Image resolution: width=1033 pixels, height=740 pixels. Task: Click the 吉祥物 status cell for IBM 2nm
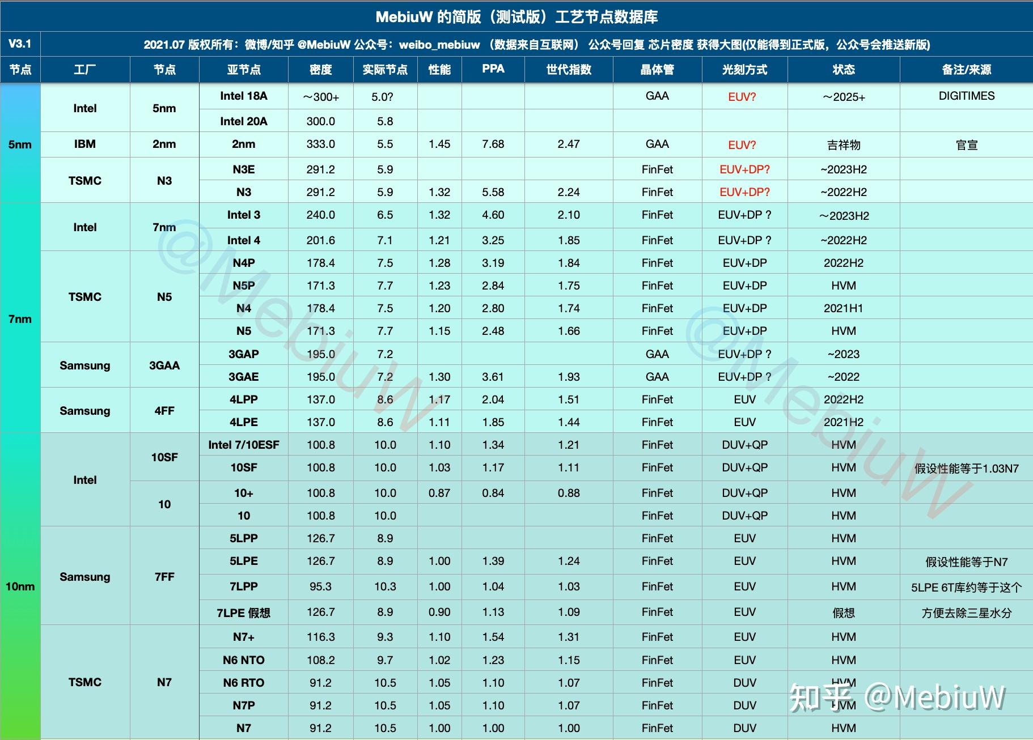pyautogui.click(x=843, y=144)
